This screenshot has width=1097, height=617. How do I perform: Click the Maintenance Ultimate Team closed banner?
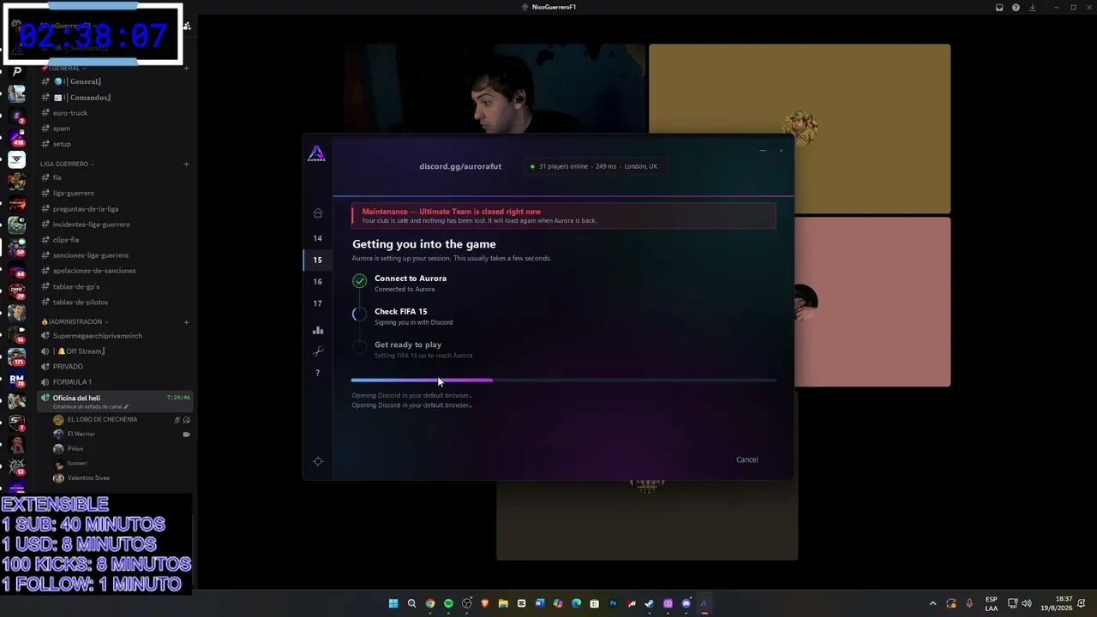click(564, 215)
